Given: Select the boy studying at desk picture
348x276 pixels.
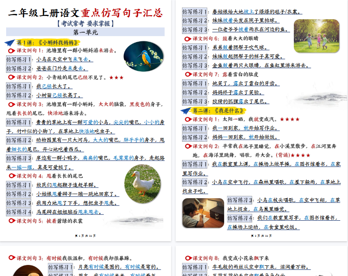Looking at the screenshot, I should tap(203, 213).
